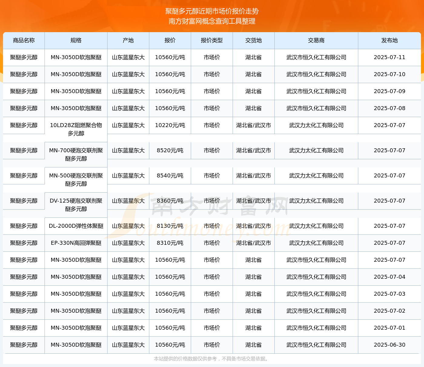This screenshot has width=424, height=367.
Task: Click the 2025-07-07 date in the MN-700 row
Action: coord(390,150)
